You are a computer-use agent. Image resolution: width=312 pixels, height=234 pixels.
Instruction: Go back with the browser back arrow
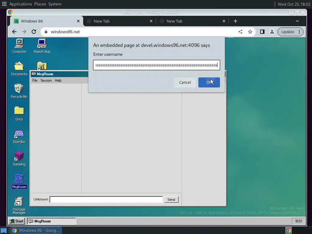pyautogui.click(x=14, y=32)
